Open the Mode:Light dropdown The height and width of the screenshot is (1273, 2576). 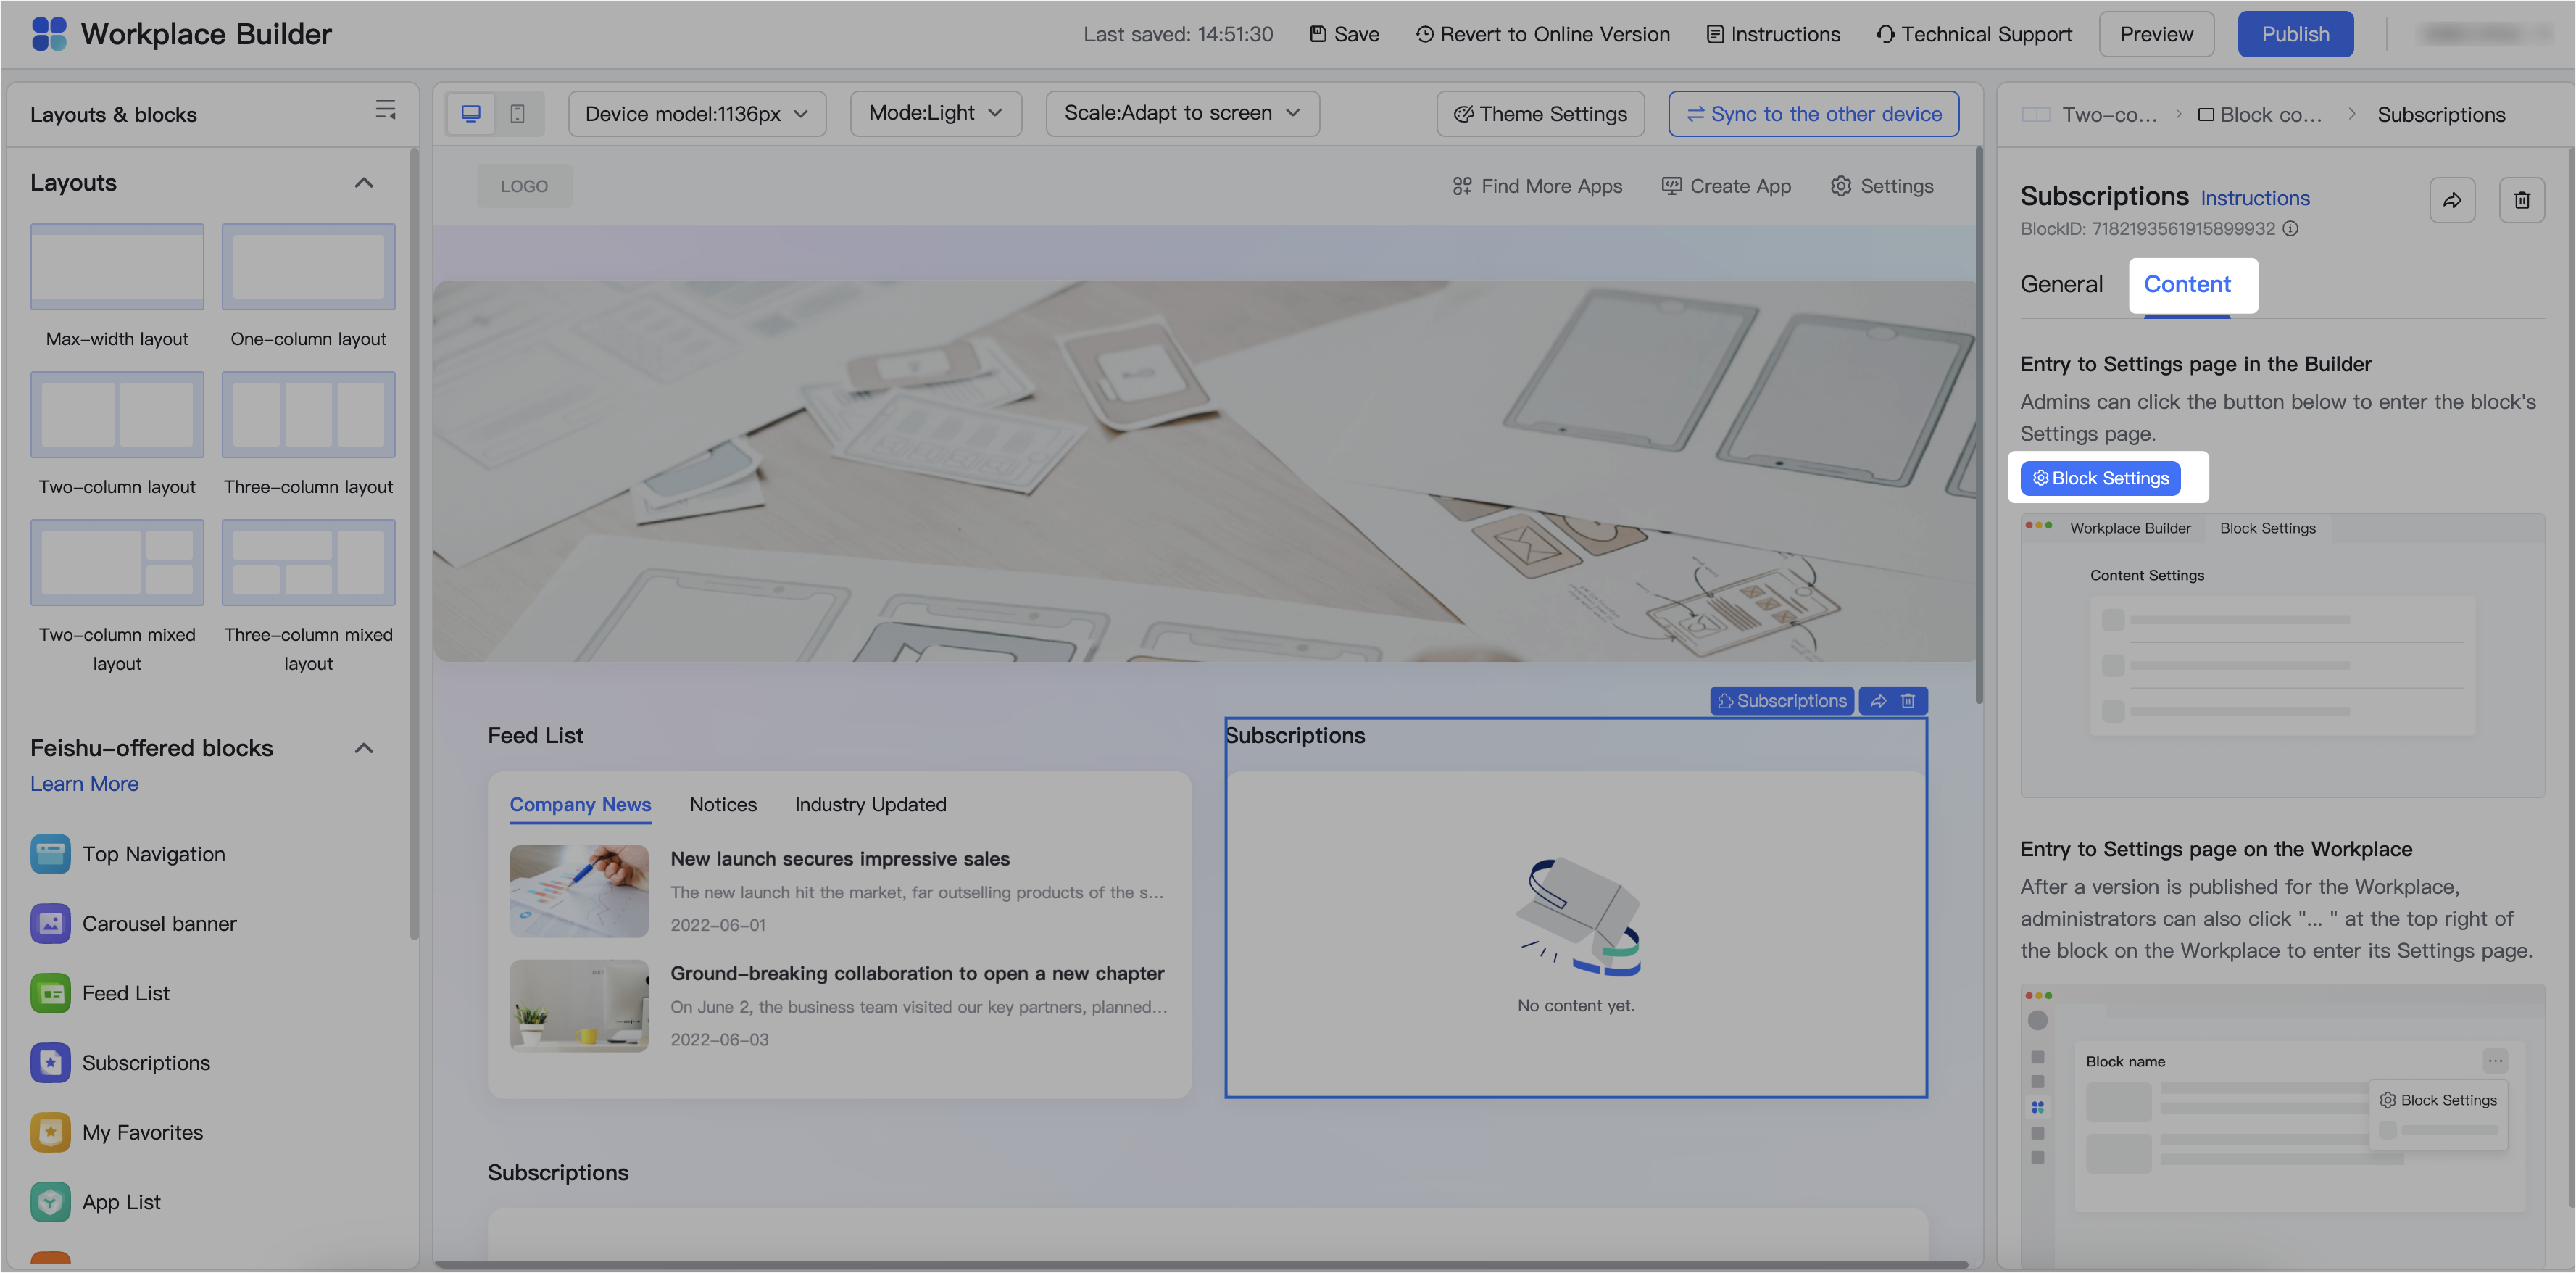pyautogui.click(x=936, y=114)
